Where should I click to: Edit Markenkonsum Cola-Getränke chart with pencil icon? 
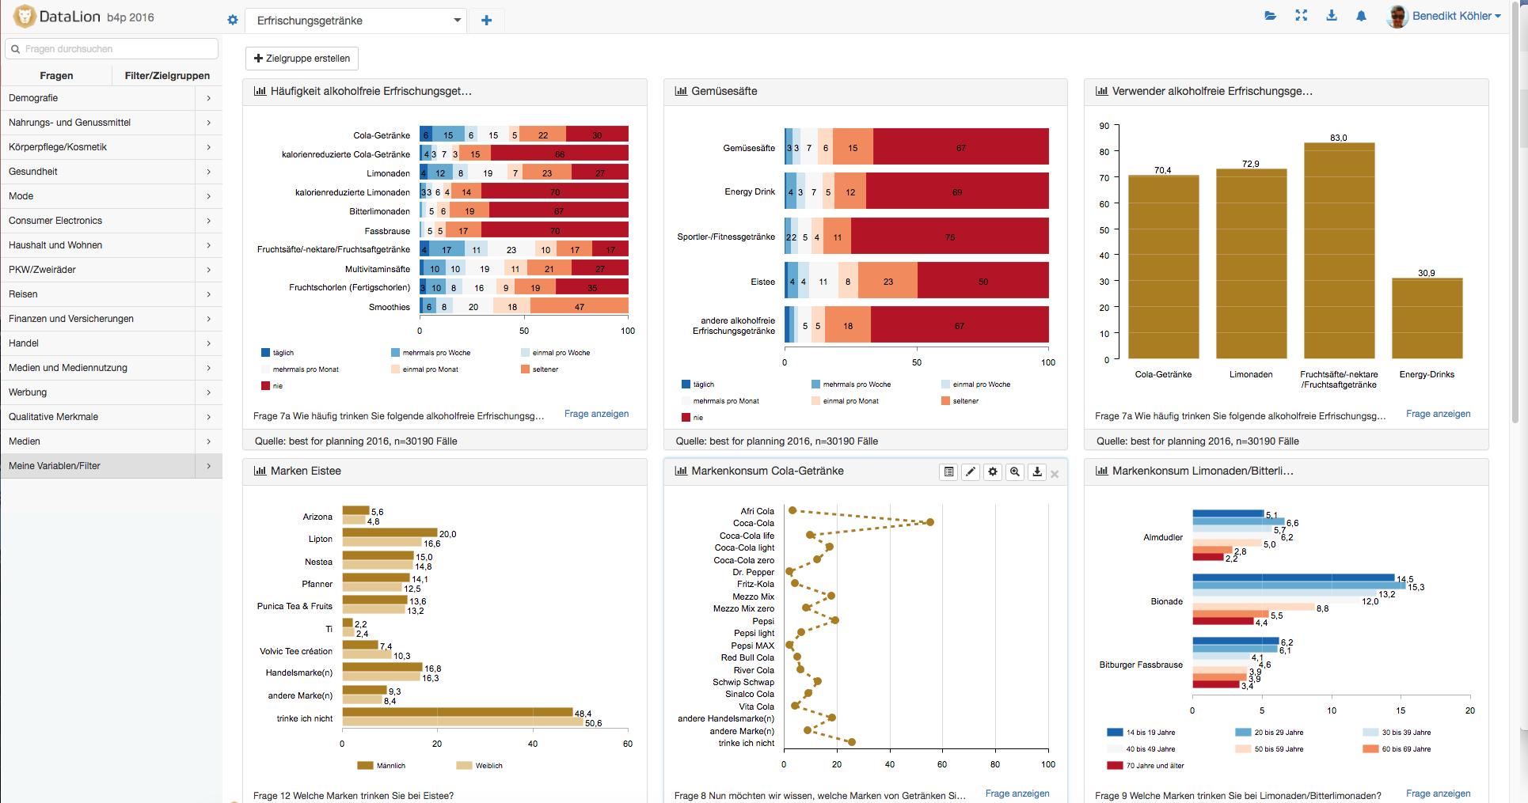[x=971, y=472]
